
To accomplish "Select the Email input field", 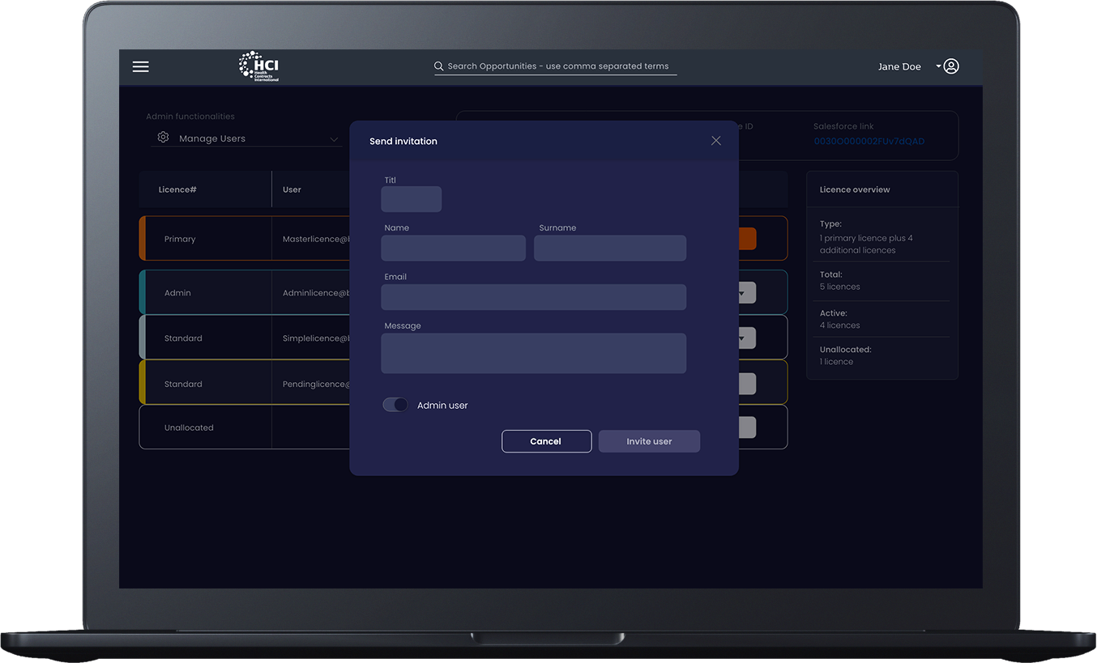I will [533, 297].
